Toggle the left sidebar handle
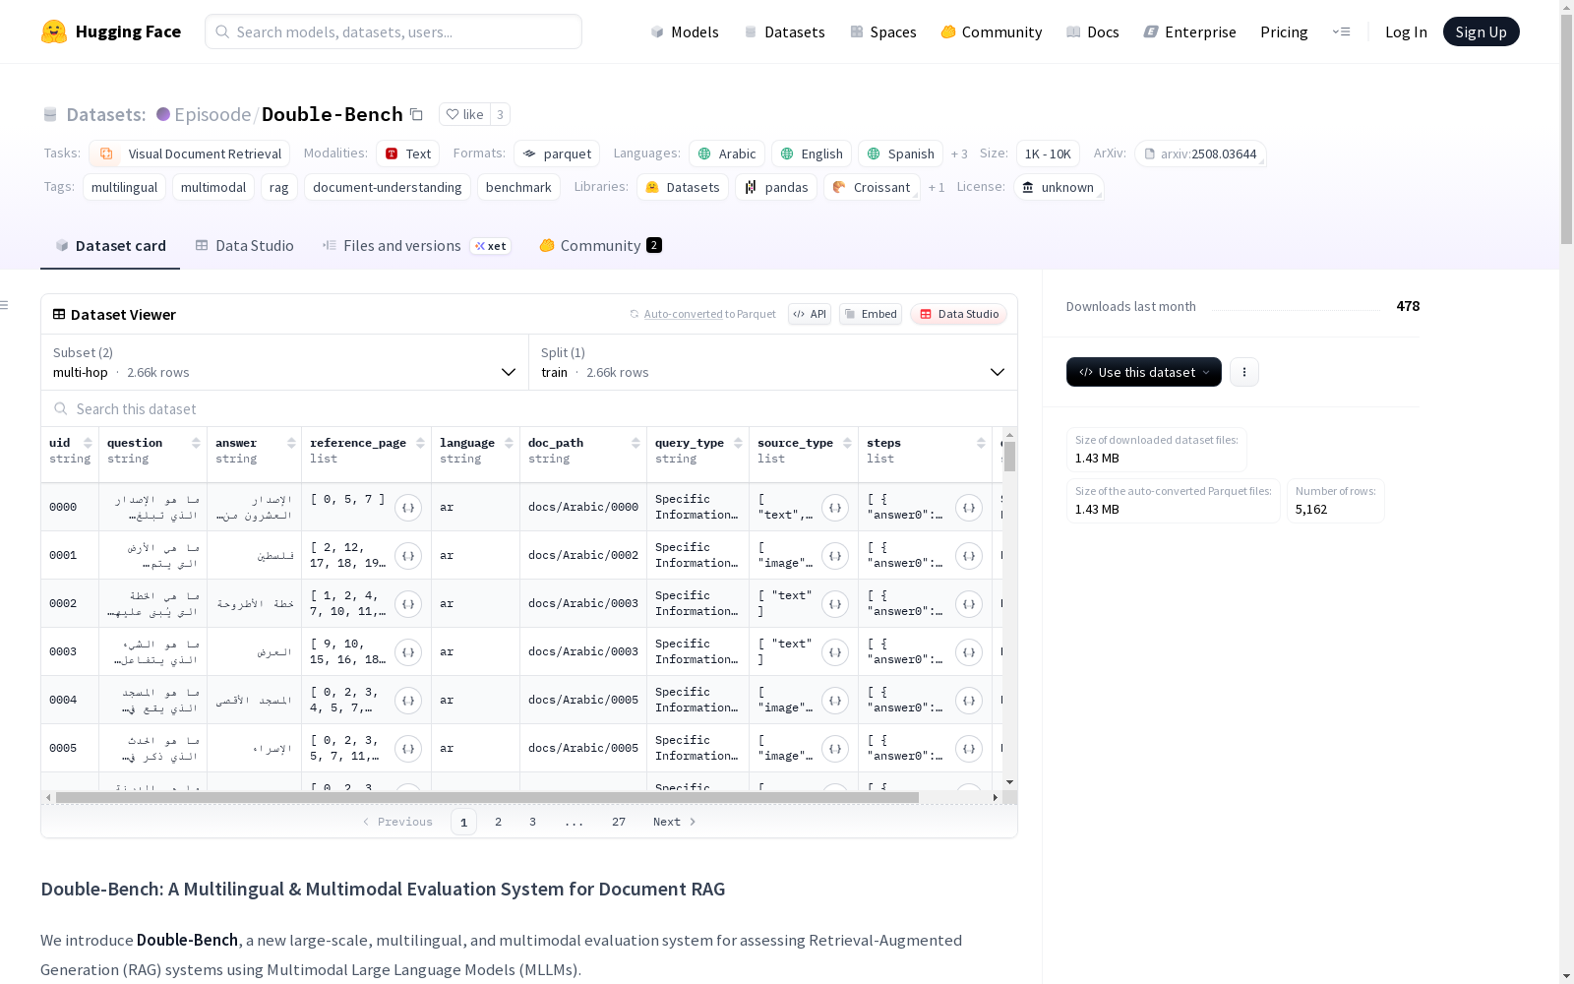 pos(5,305)
